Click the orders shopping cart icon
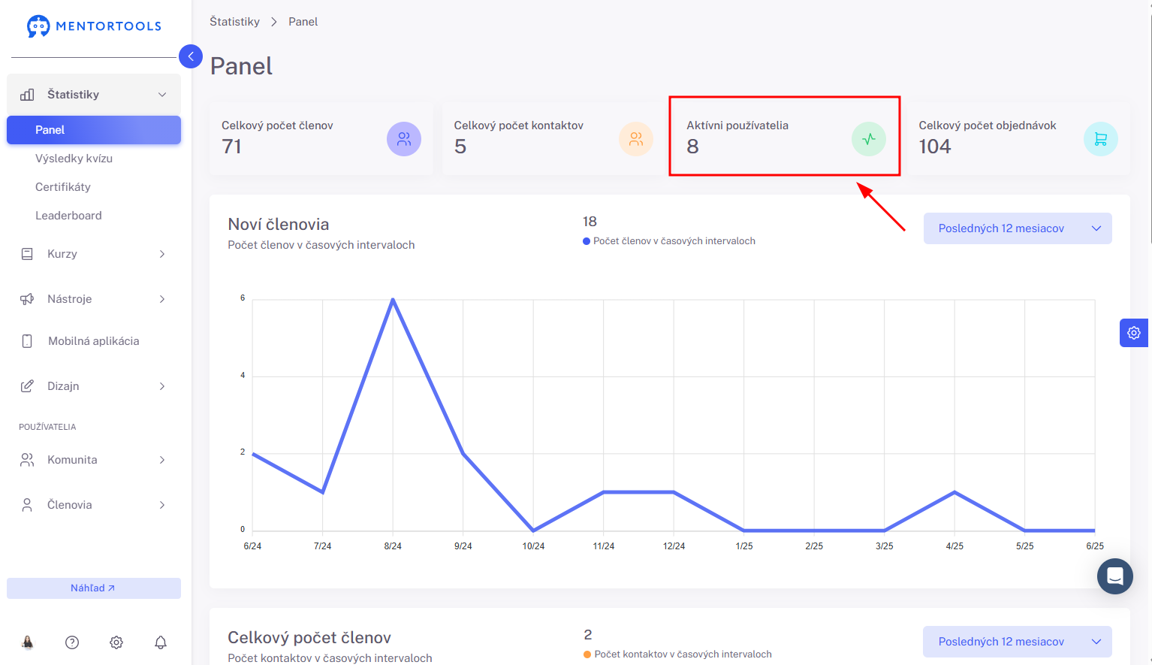The width and height of the screenshot is (1152, 665). point(1101,139)
